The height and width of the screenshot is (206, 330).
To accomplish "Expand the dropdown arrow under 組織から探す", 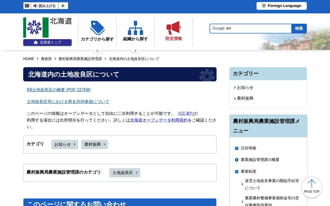I will point(136,50).
